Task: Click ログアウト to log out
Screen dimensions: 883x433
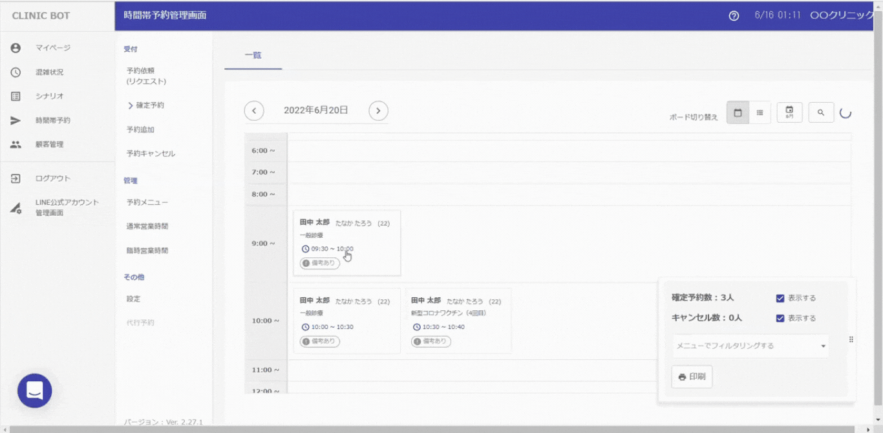Action: (52, 178)
